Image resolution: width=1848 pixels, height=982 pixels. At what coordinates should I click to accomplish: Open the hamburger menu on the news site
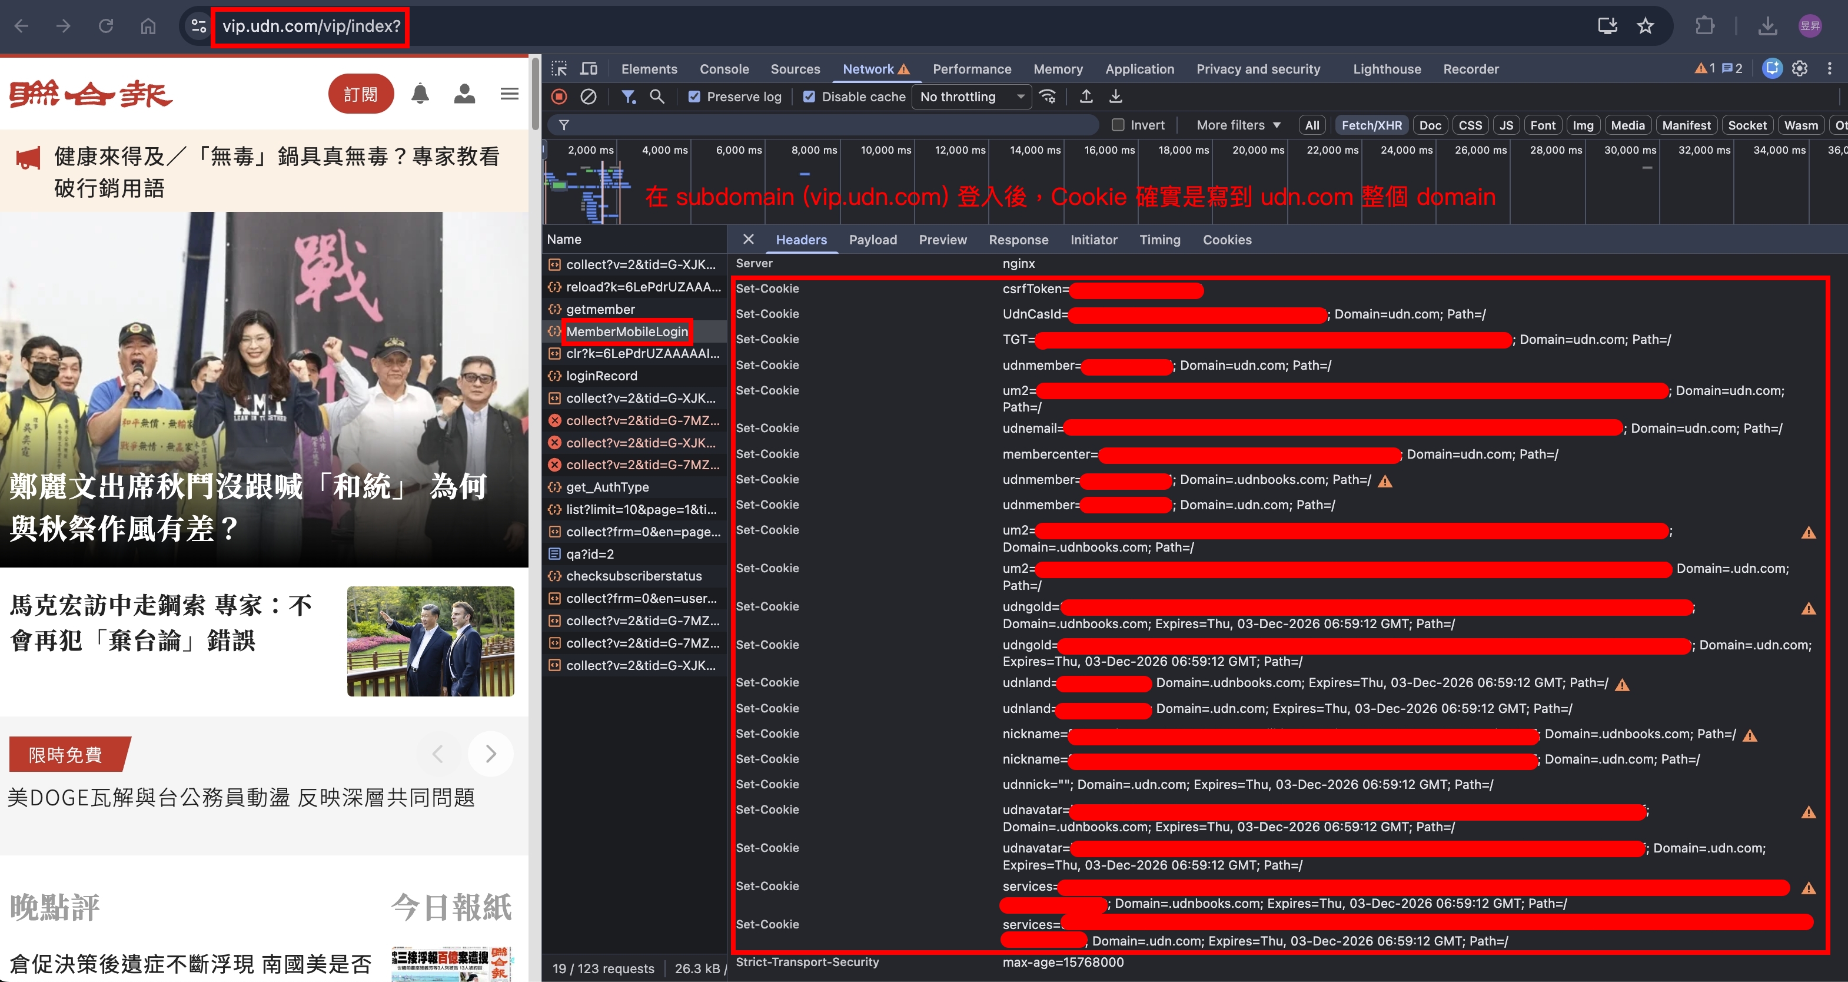pos(509,94)
